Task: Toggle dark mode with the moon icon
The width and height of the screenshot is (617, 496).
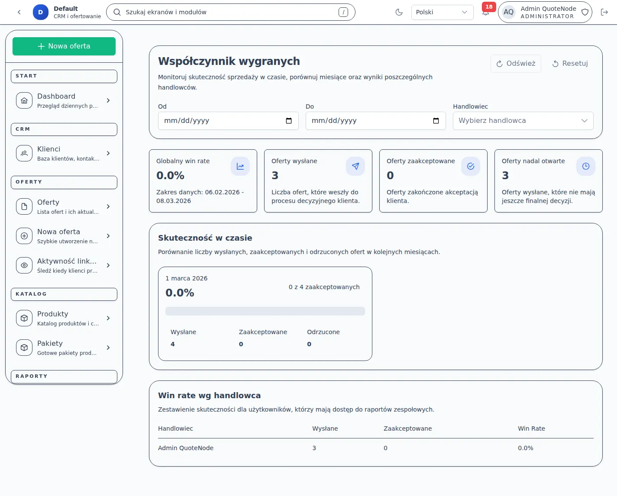Action: click(399, 12)
